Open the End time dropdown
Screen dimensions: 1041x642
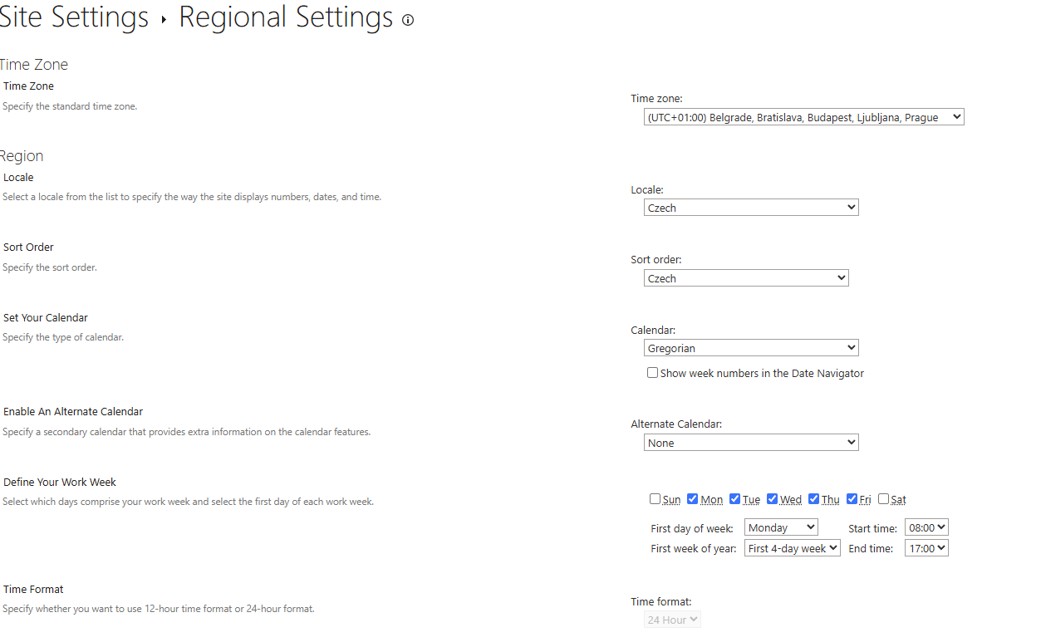(926, 548)
